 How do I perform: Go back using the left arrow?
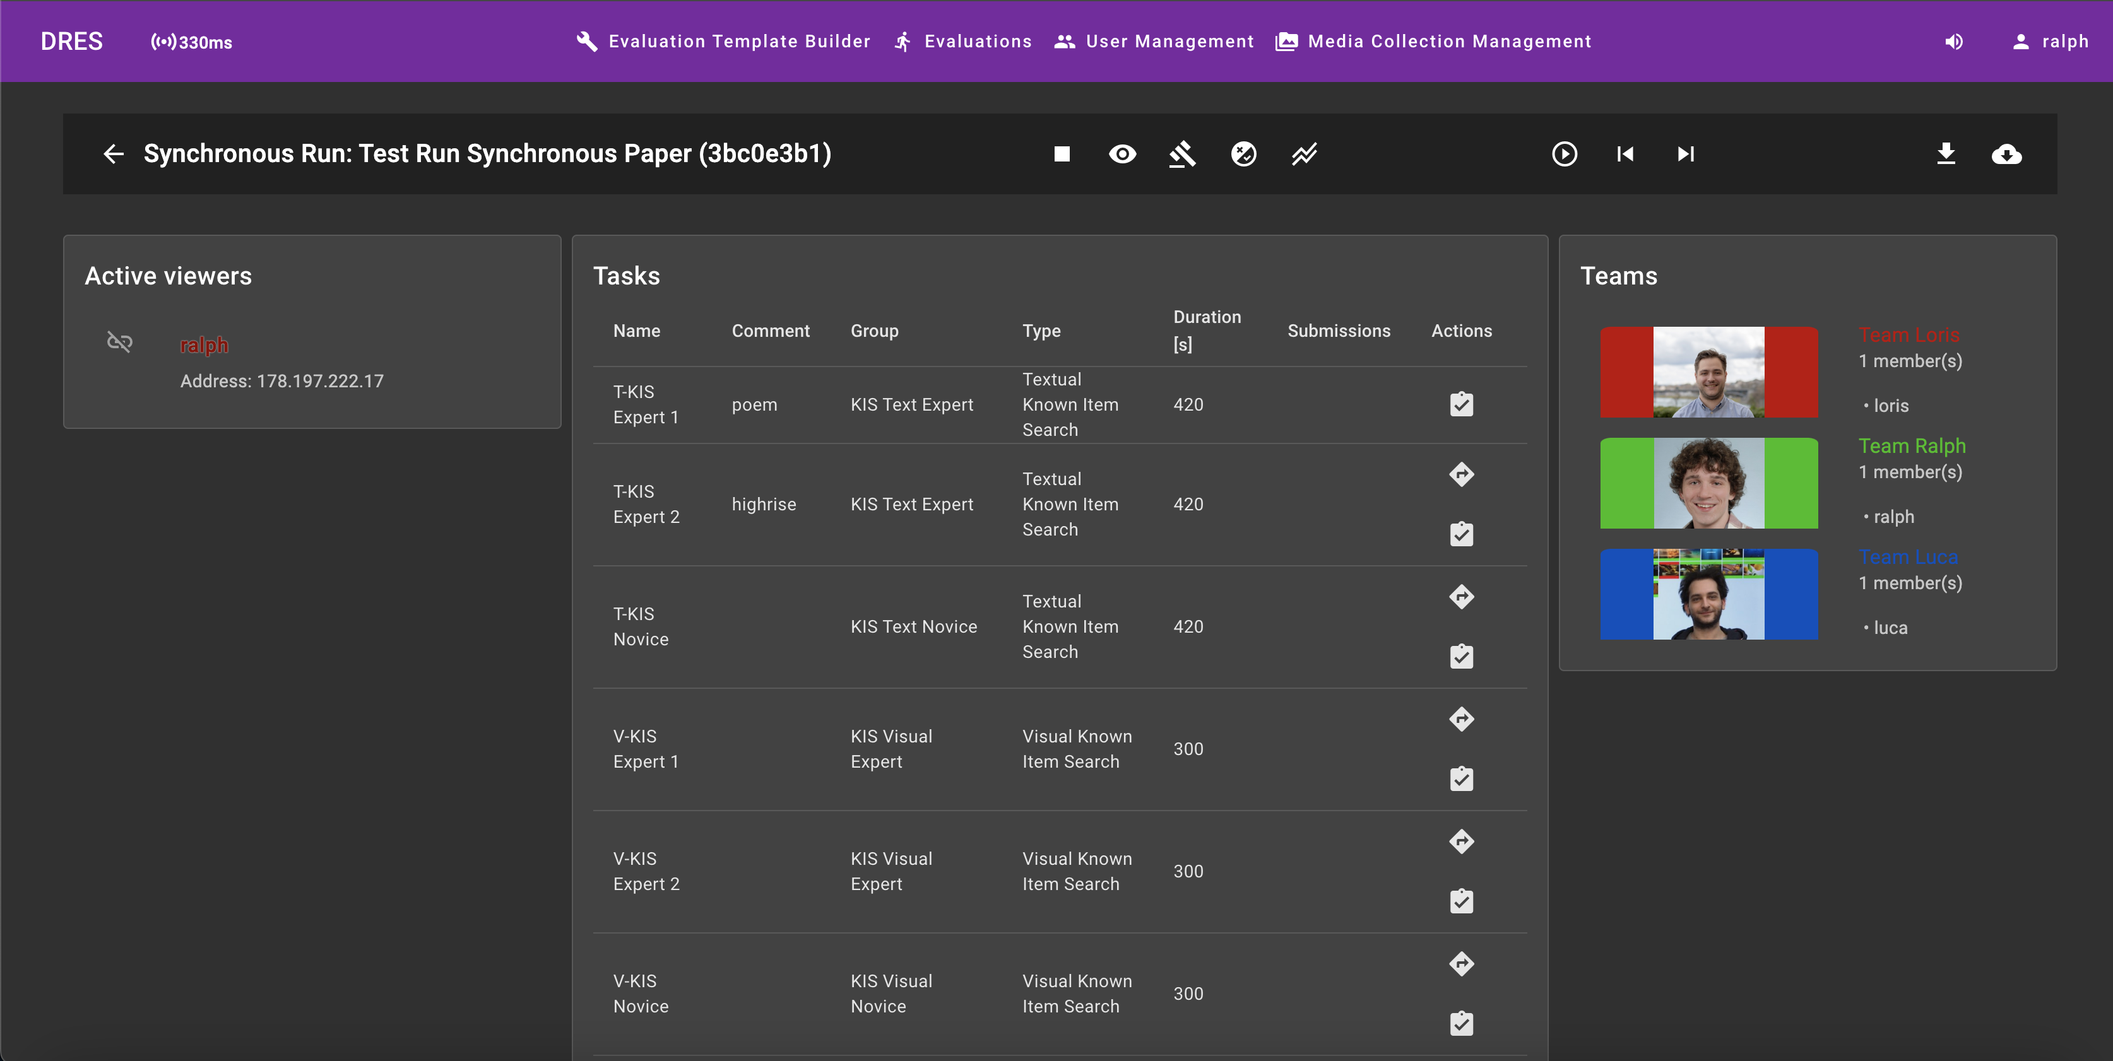coord(114,154)
